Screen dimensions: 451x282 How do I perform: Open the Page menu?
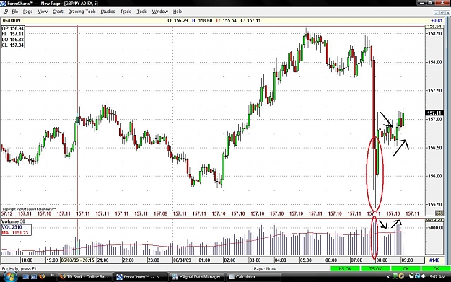point(27,12)
